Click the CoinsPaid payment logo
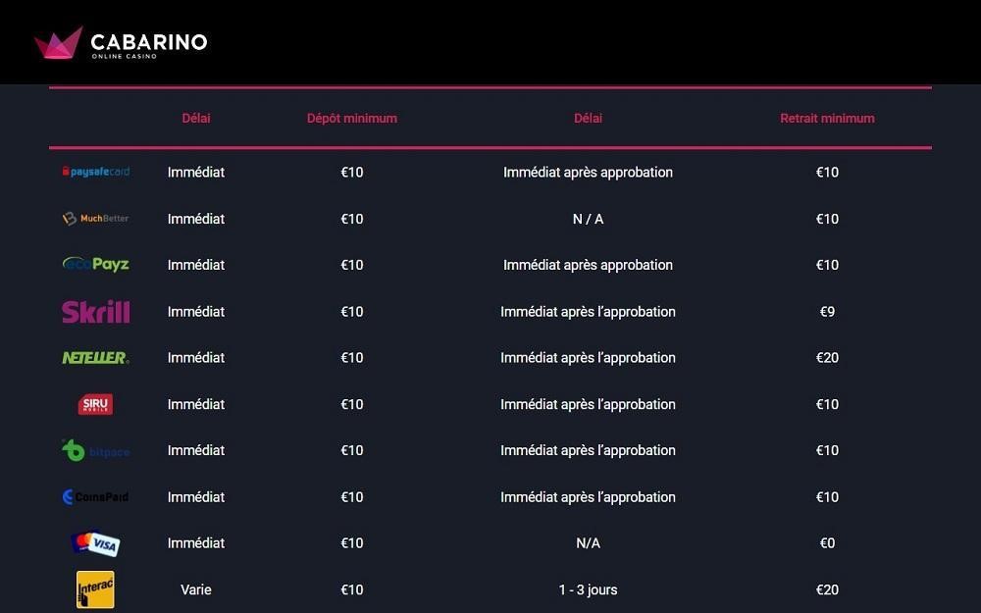The image size is (981, 613). [x=96, y=496]
